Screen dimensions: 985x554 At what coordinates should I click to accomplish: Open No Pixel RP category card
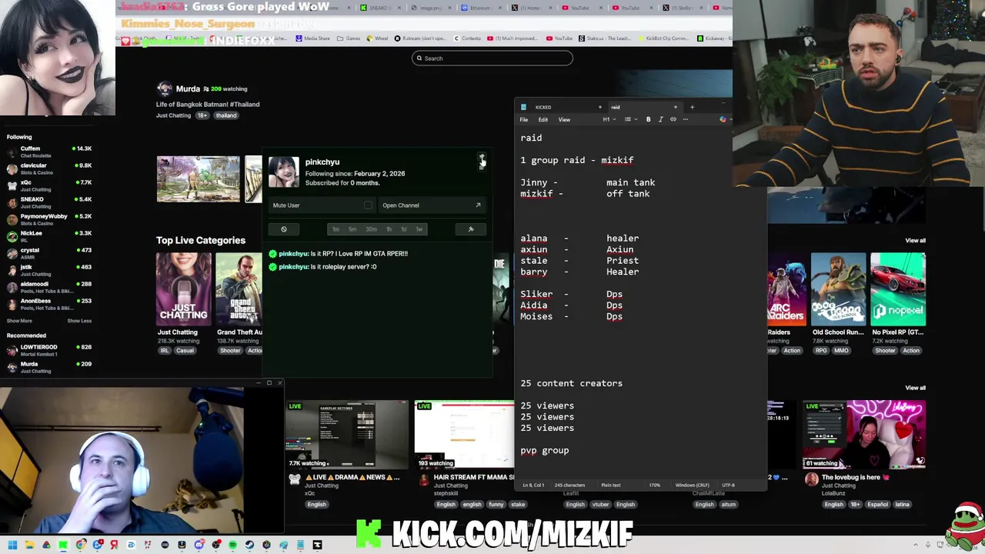[898, 289]
